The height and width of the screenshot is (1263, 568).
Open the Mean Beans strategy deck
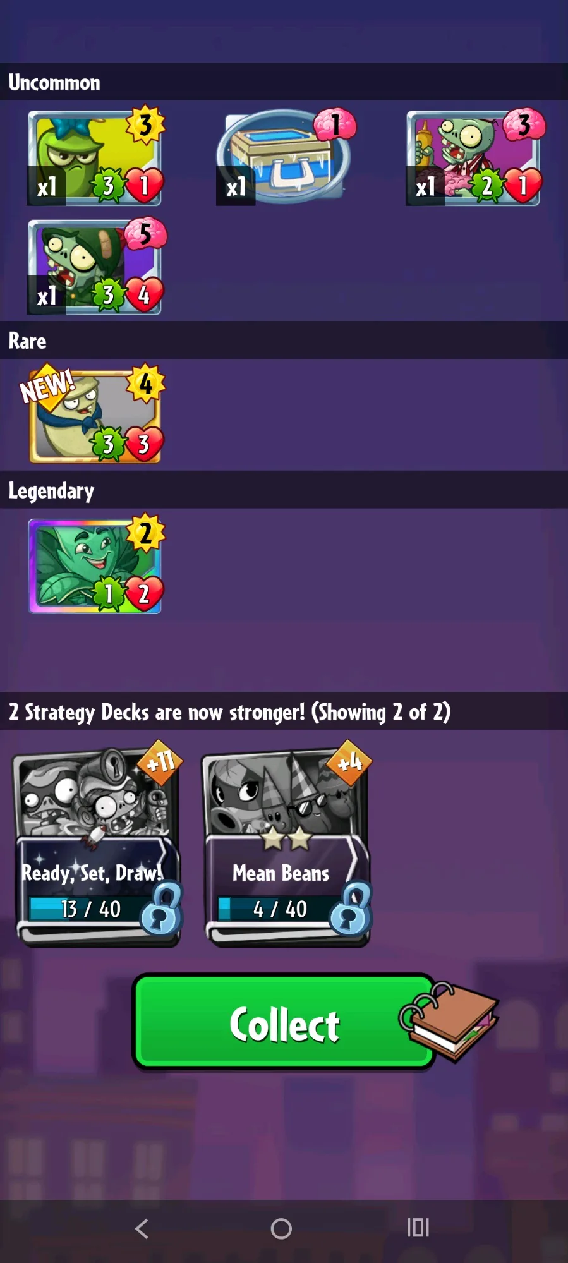[286, 847]
